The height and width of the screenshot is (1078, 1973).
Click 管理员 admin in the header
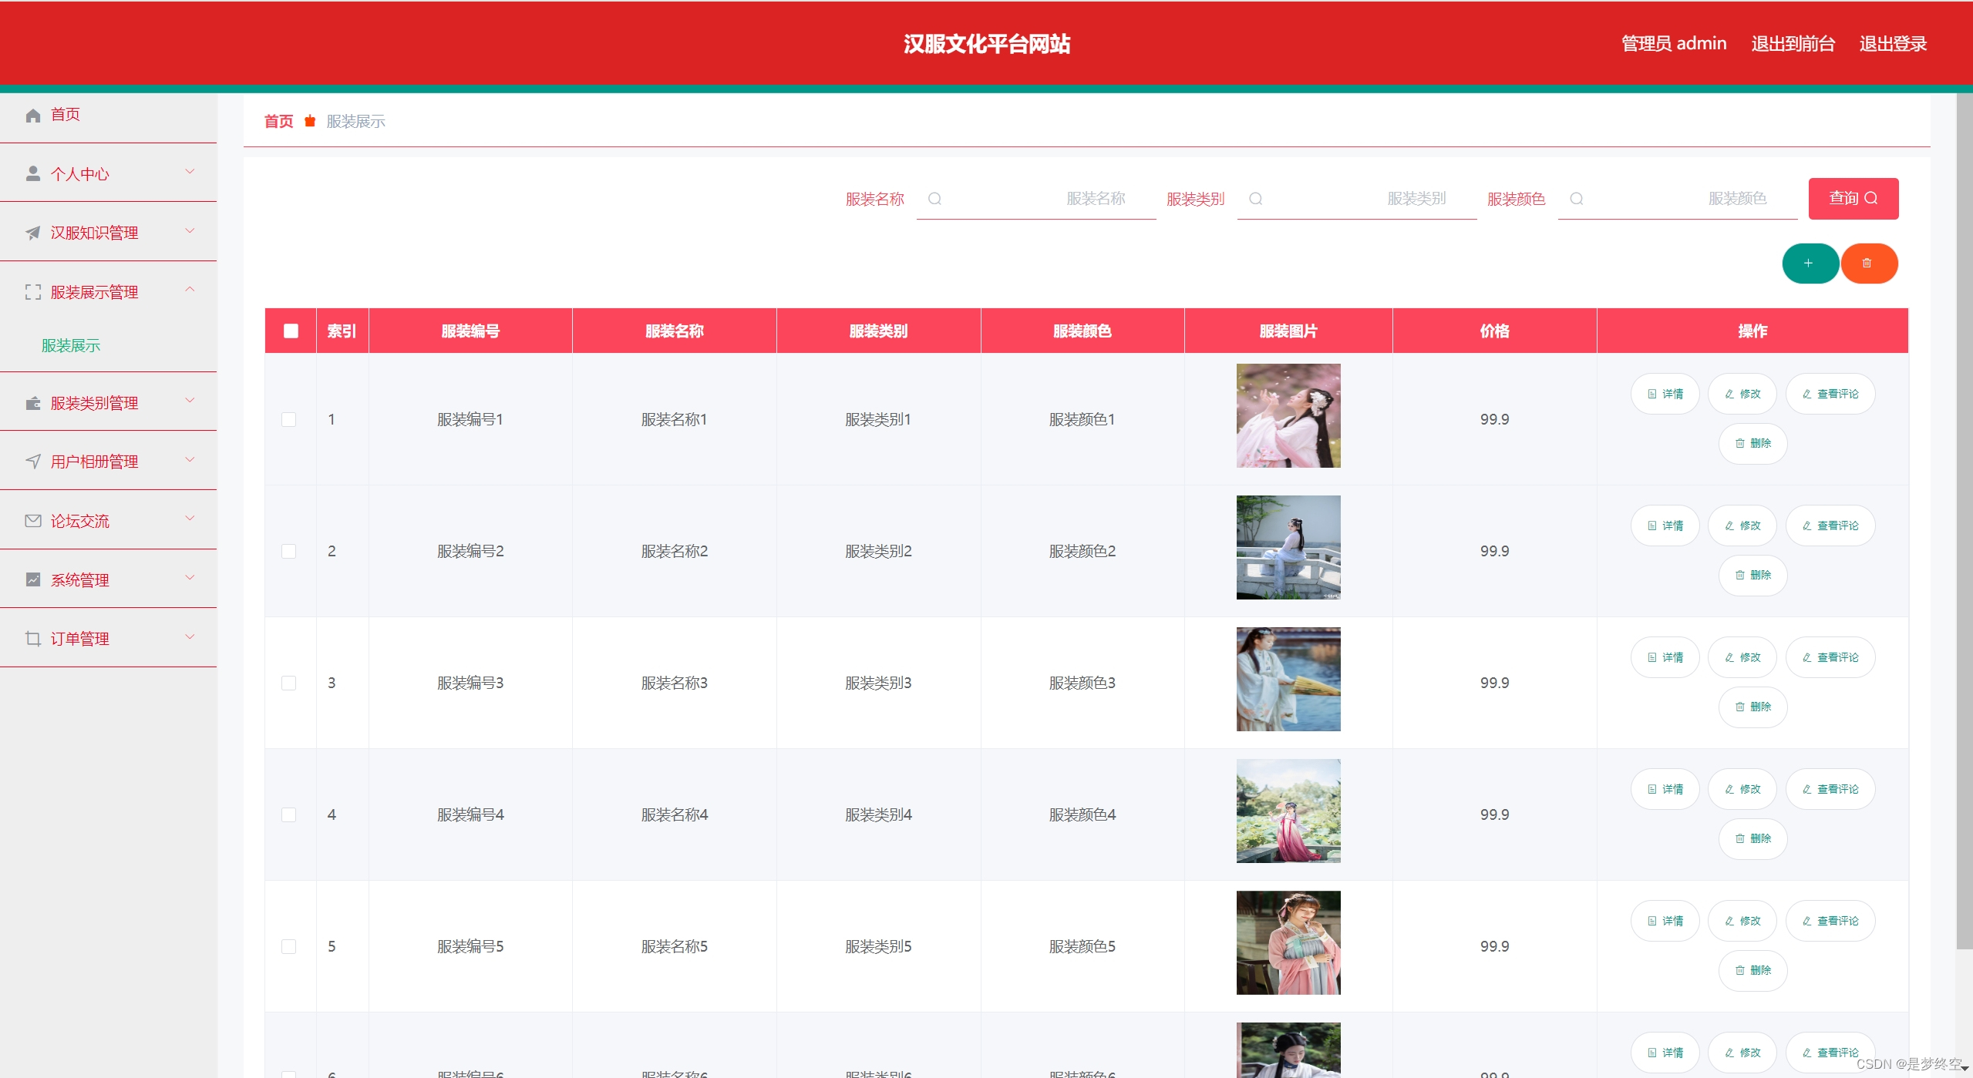[x=1674, y=44]
